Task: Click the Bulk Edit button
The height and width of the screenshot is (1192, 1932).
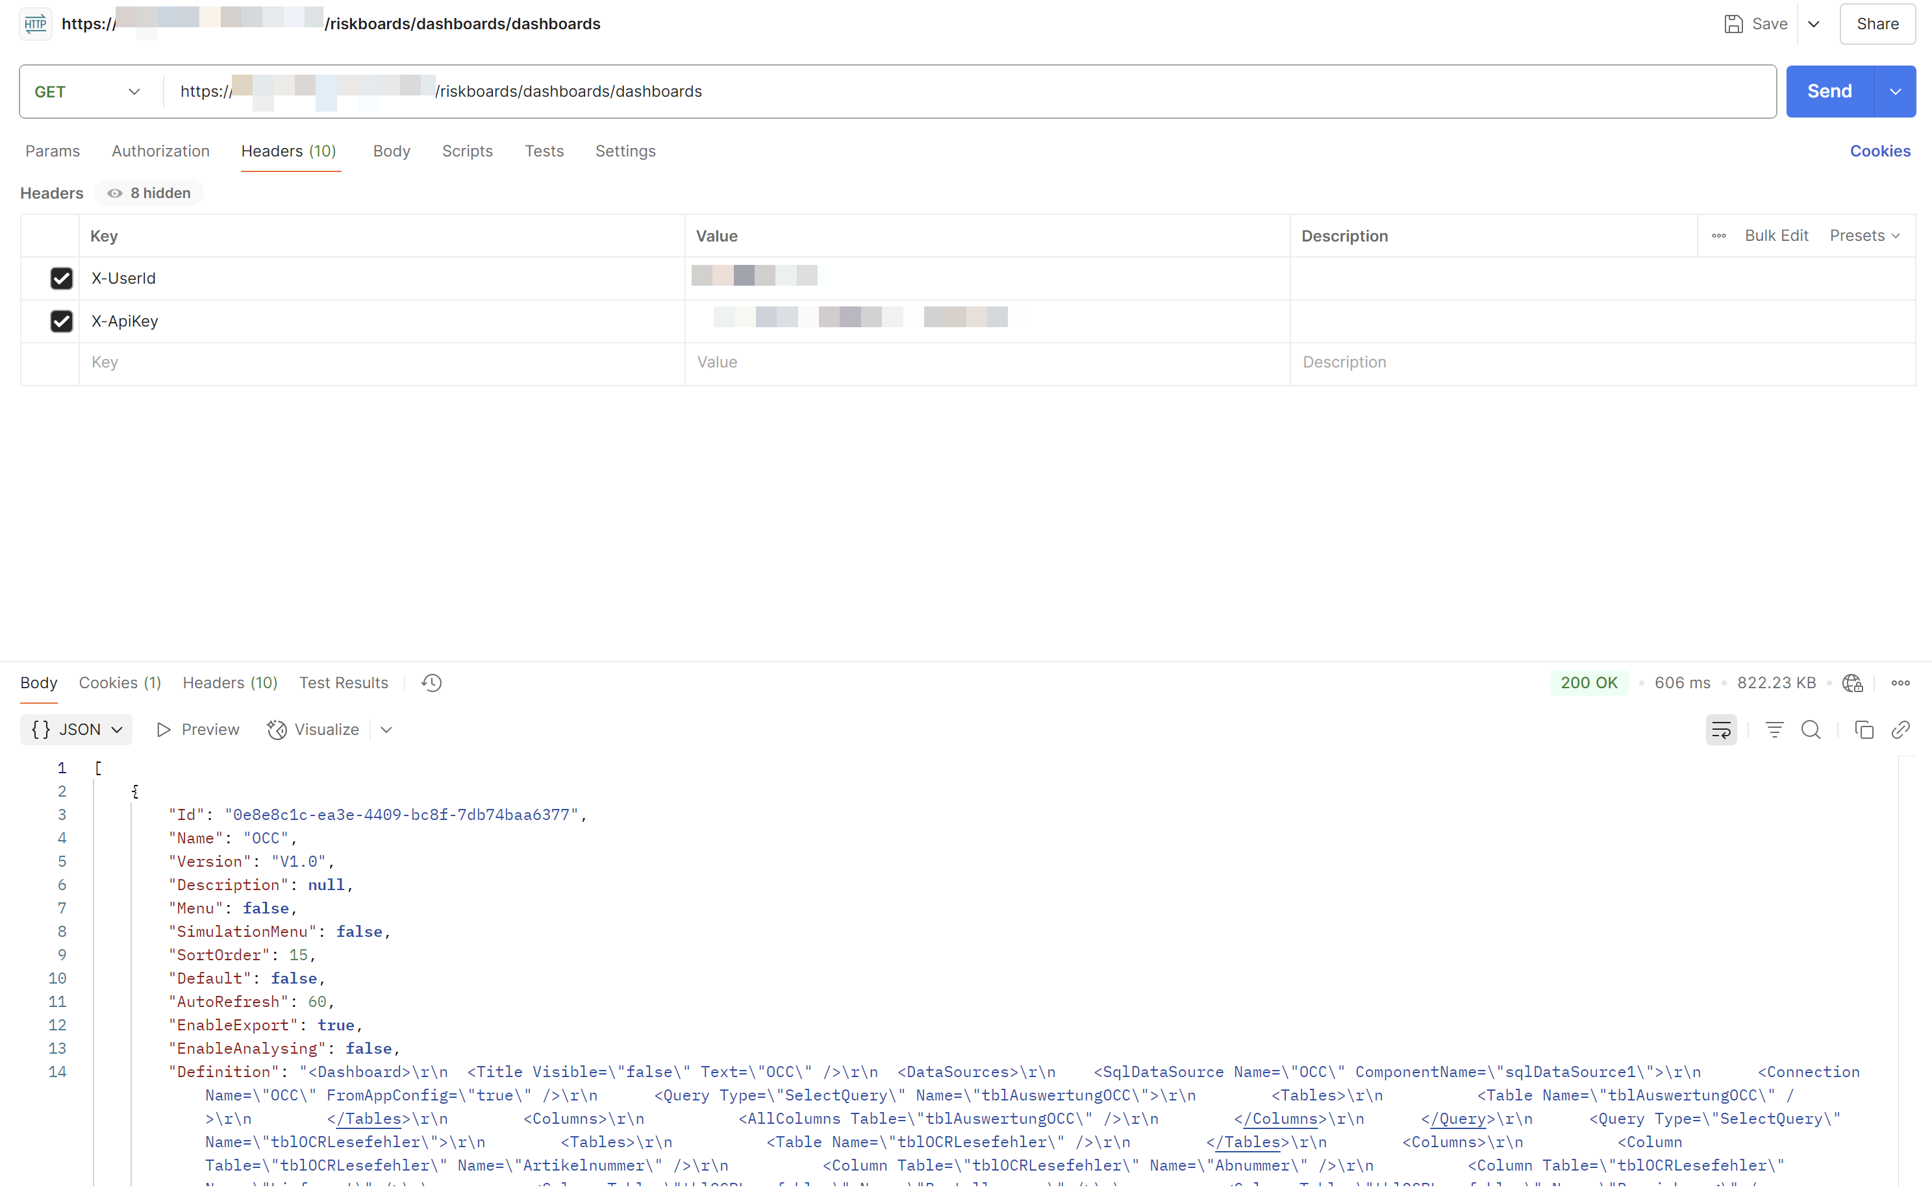Action: click(1775, 236)
